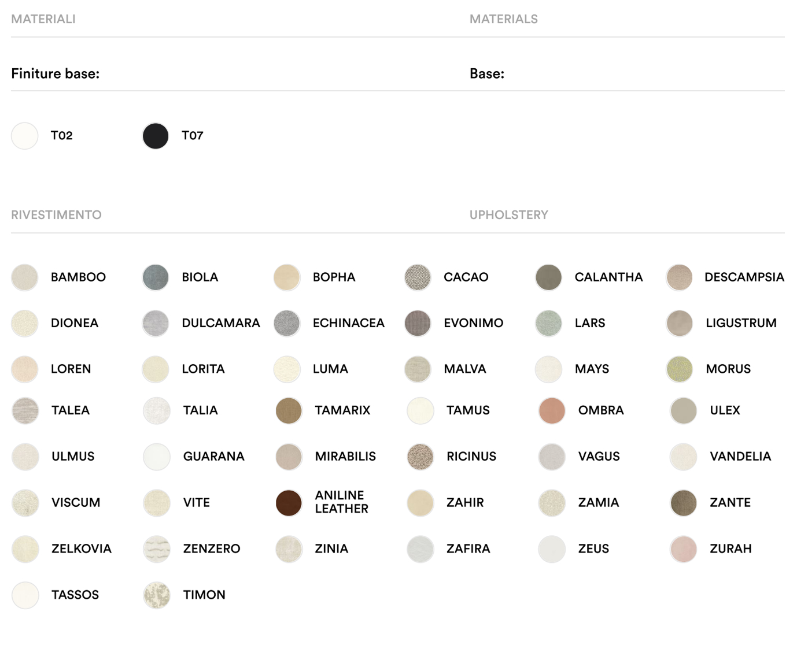Click the RICINUS textured fabric swatch
The height and width of the screenshot is (645, 797).
420,457
